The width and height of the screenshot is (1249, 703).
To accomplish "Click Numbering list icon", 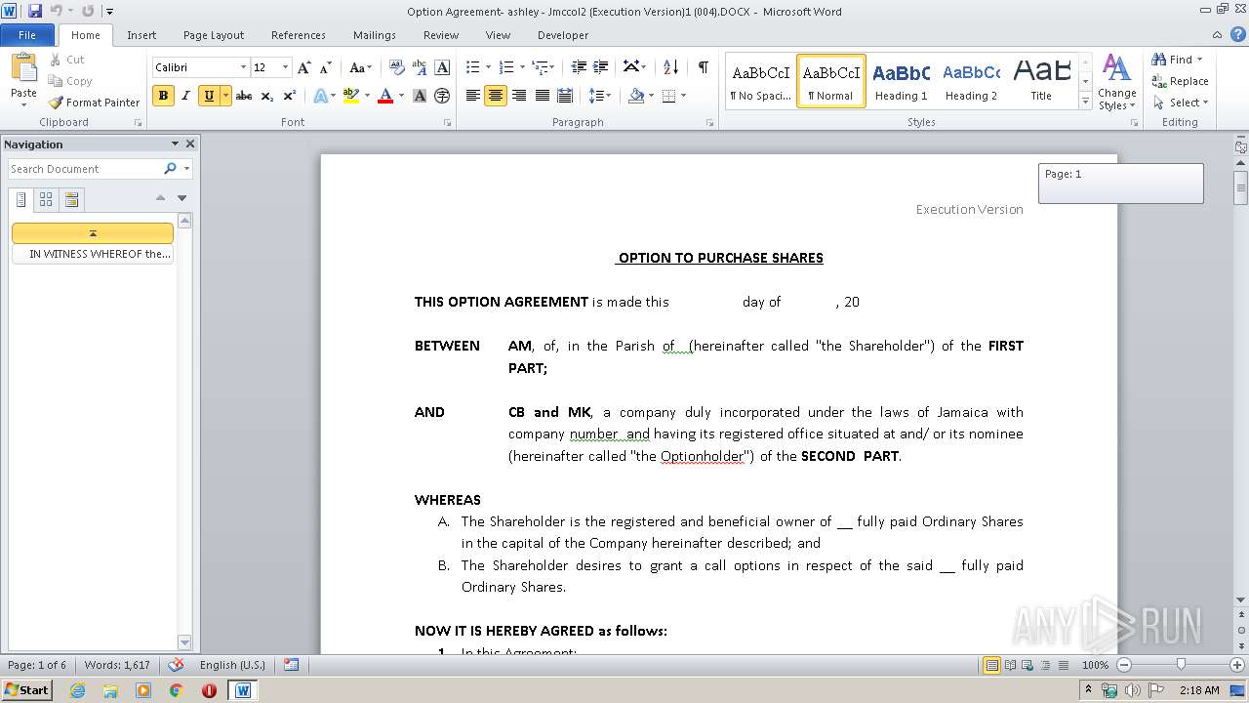I will pos(506,67).
